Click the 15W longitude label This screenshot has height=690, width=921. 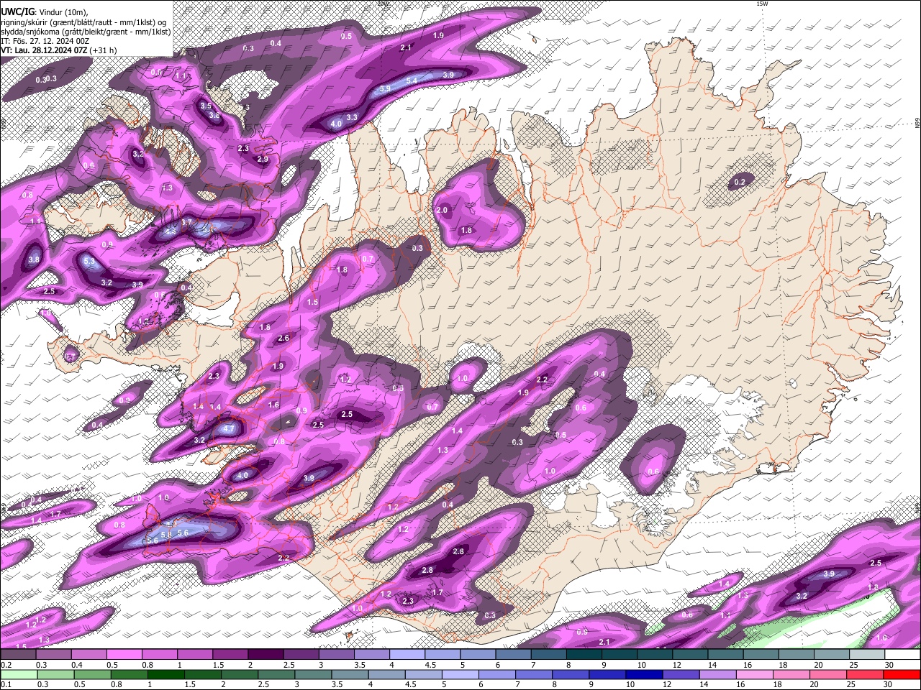click(x=763, y=4)
